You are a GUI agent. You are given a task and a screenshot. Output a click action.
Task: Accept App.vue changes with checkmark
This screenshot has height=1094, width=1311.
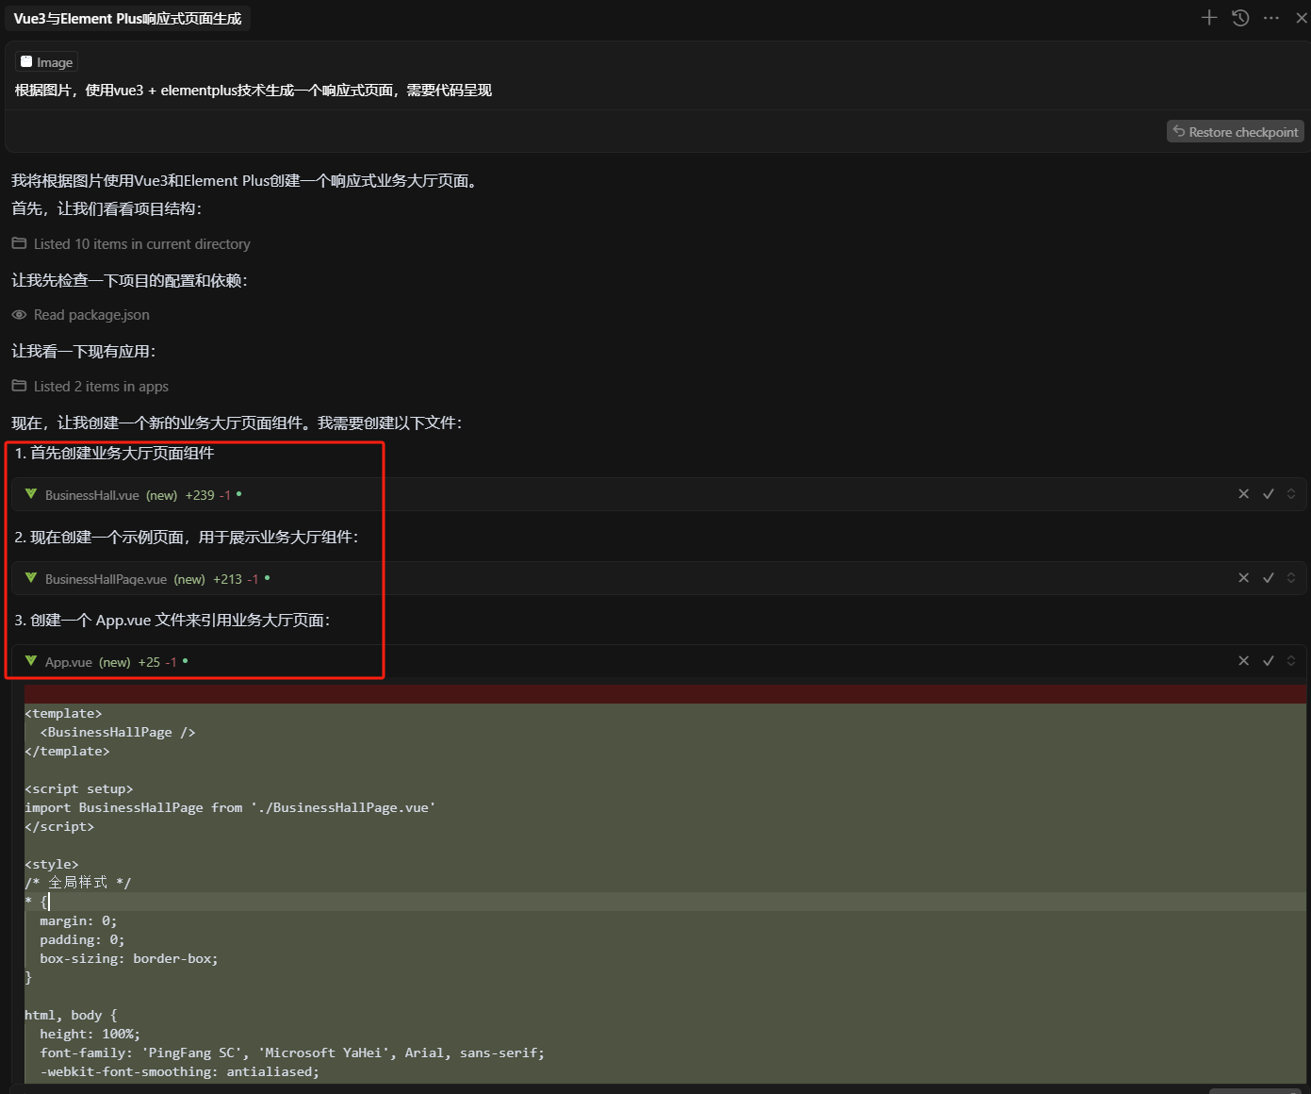coord(1269,661)
